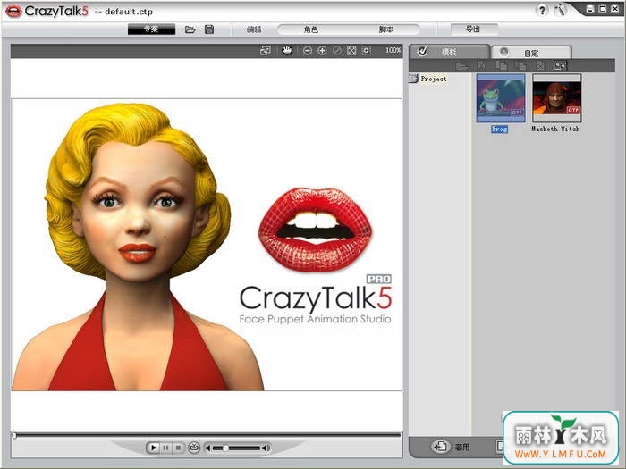Click the Frog label text

click(499, 129)
